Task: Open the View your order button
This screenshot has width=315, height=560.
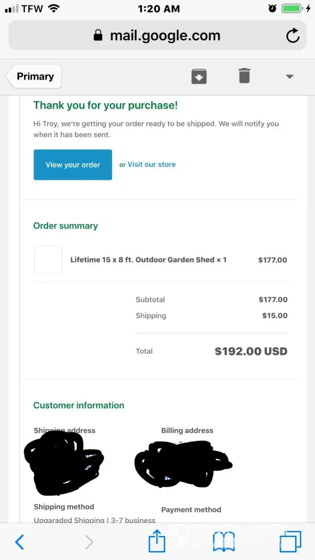Action: (73, 165)
